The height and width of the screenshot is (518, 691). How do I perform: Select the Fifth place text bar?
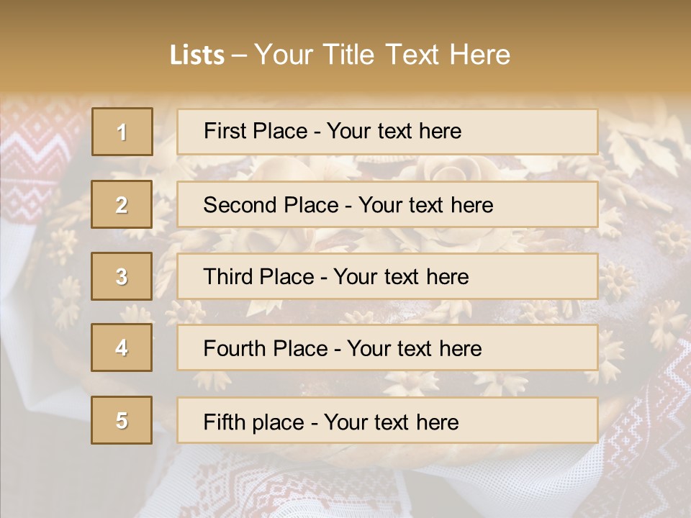coord(387,420)
